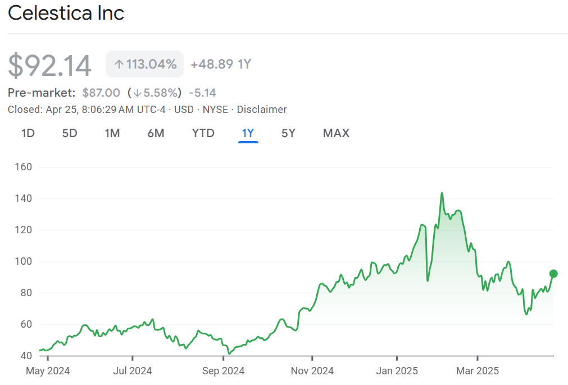Click the Jan 2025 axis label
This screenshot has width=568, height=385.
click(x=397, y=371)
